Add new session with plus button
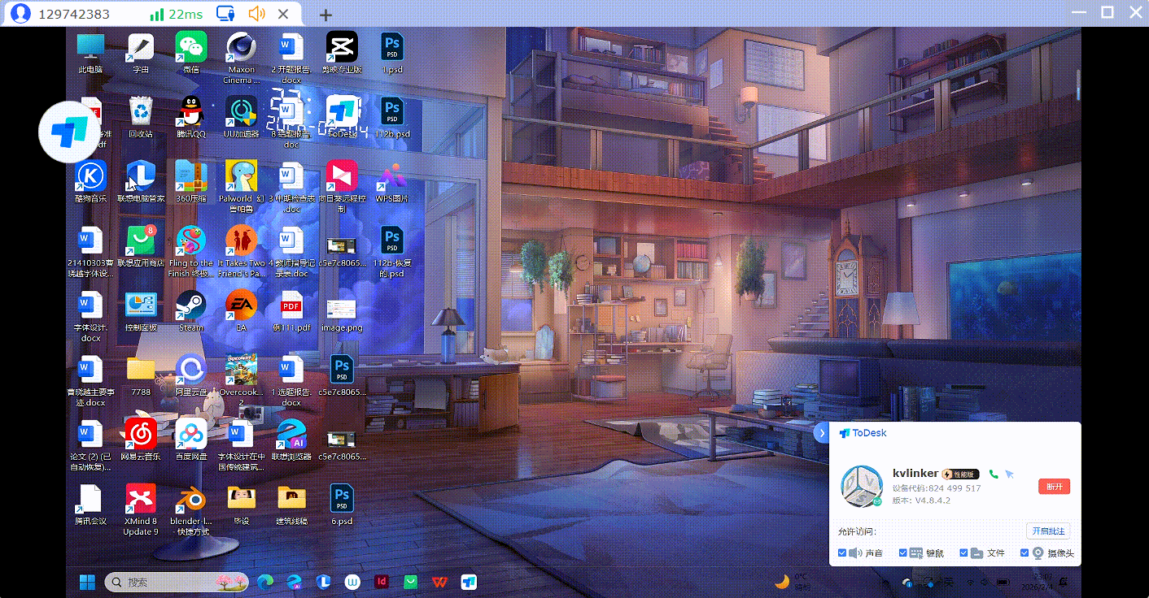This screenshot has width=1149, height=598. (325, 15)
